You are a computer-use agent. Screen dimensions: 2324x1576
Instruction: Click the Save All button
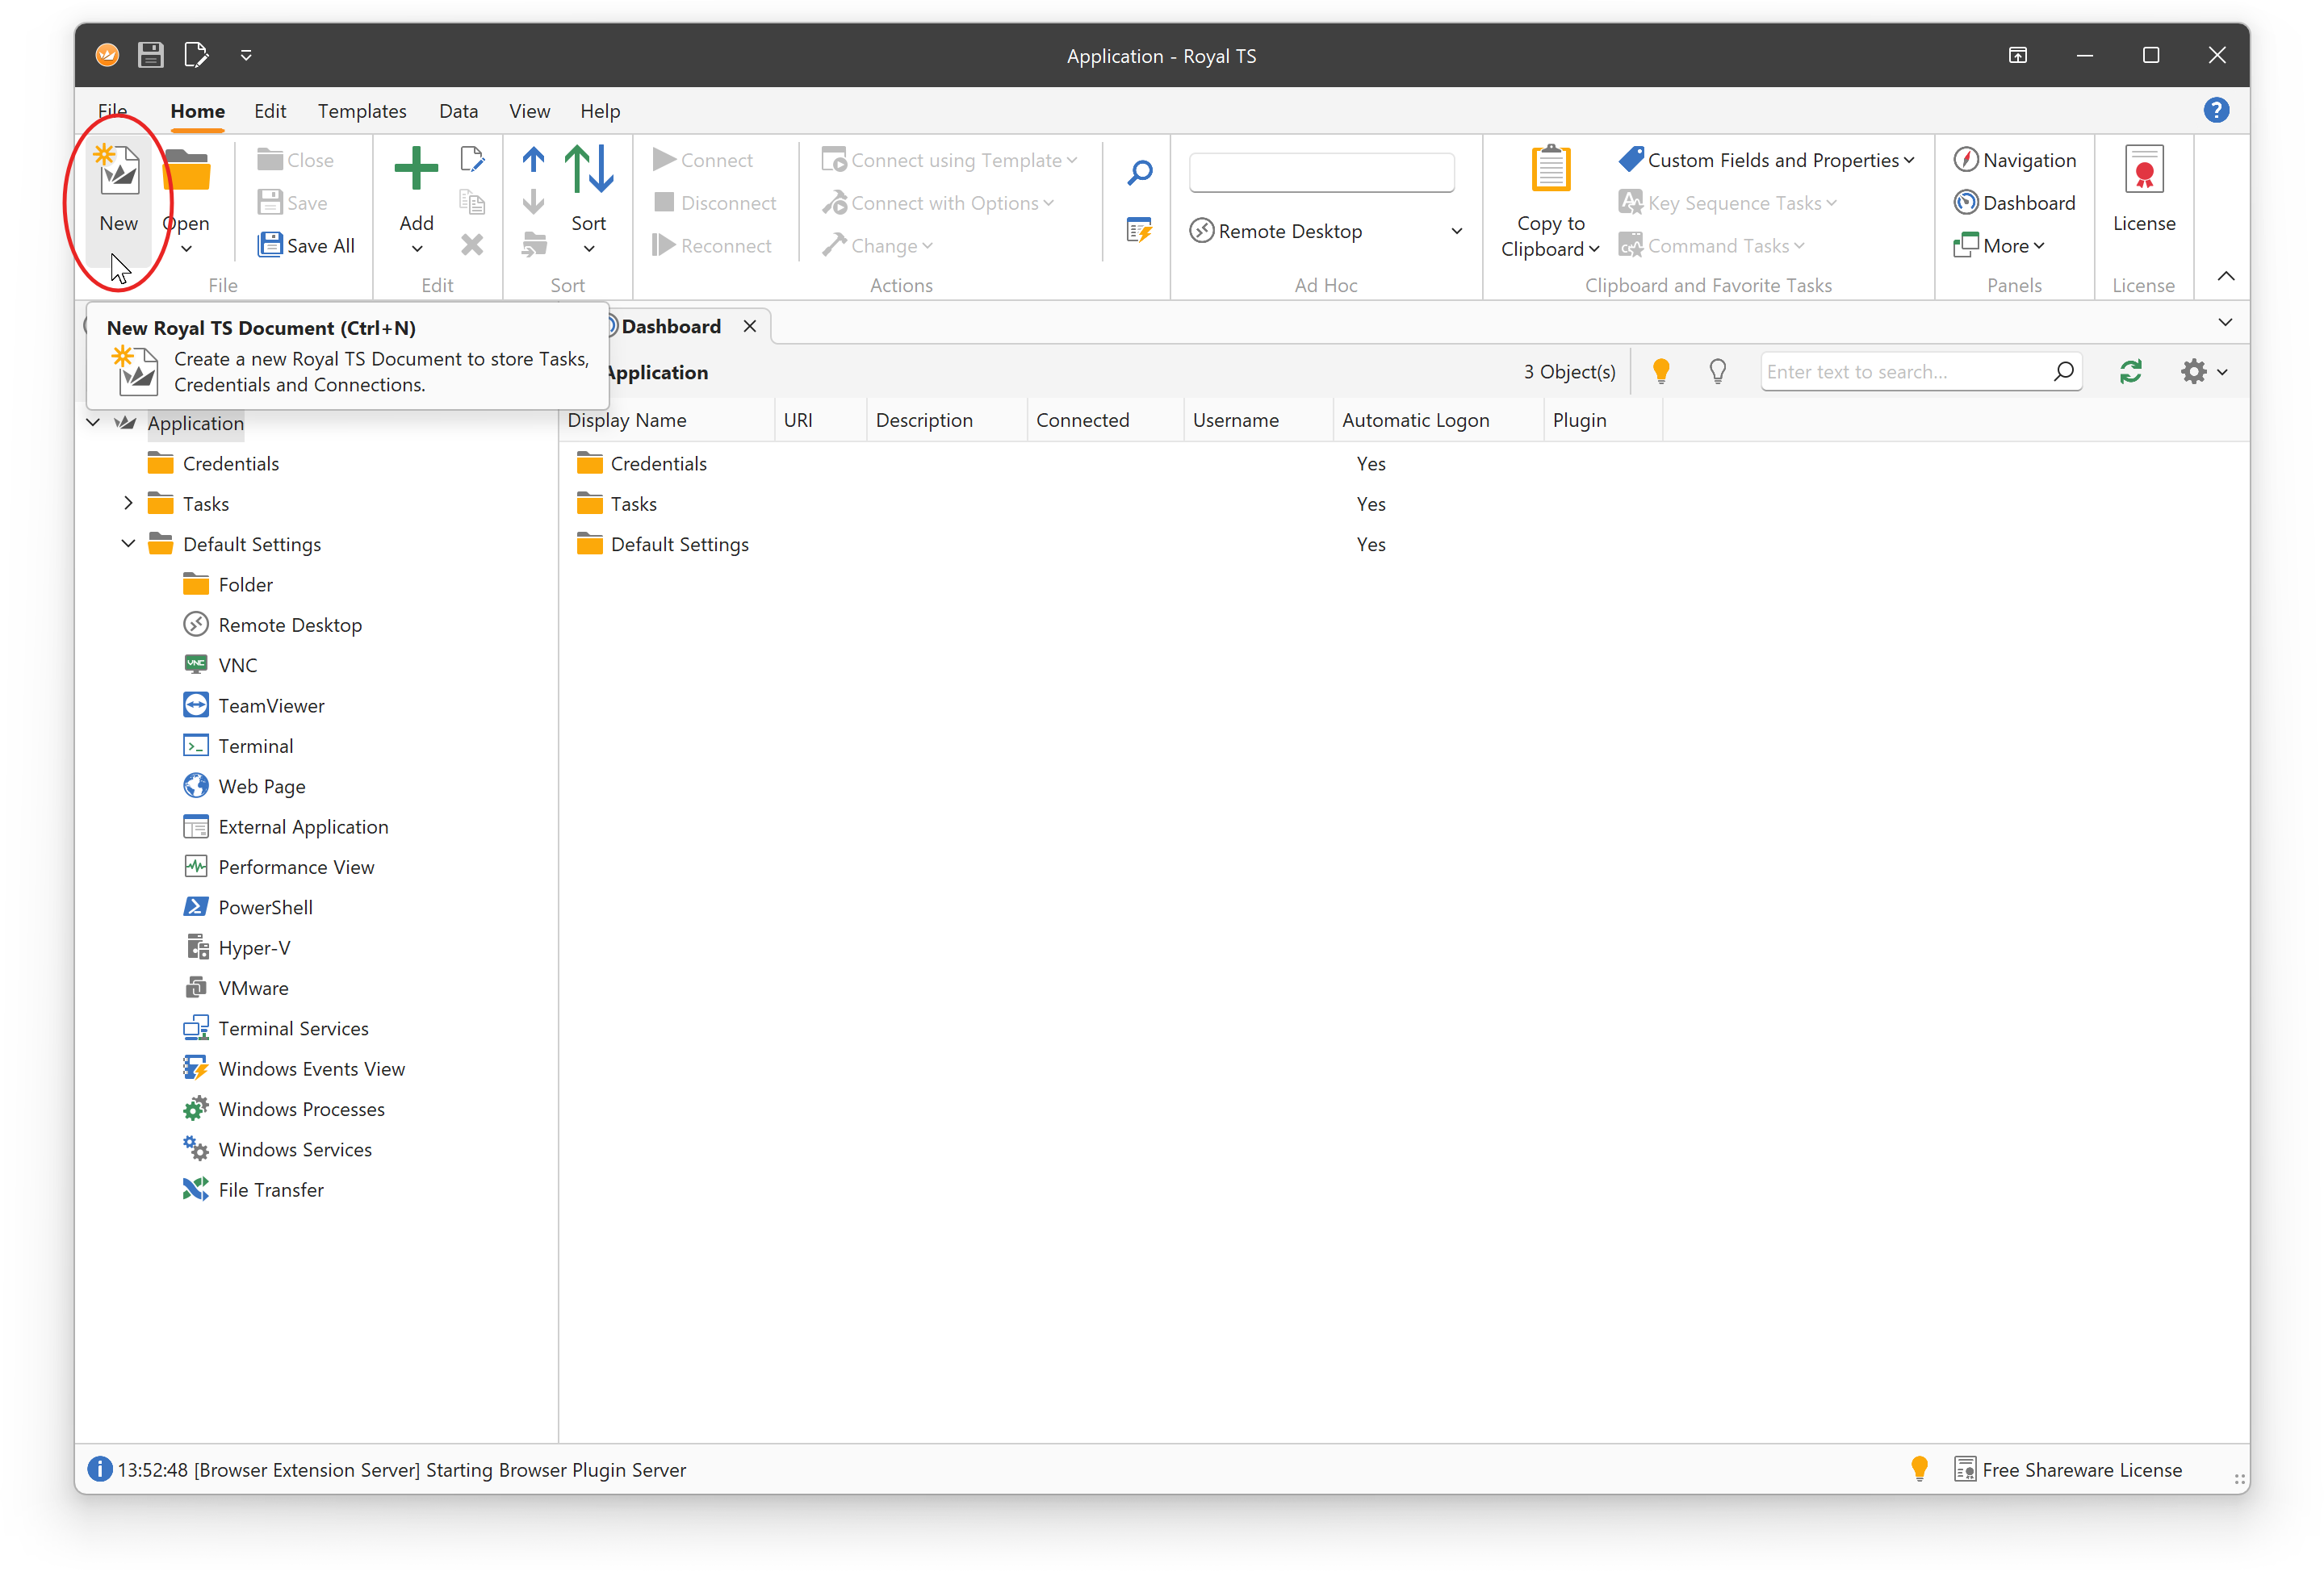pyautogui.click(x=307, y=246)
